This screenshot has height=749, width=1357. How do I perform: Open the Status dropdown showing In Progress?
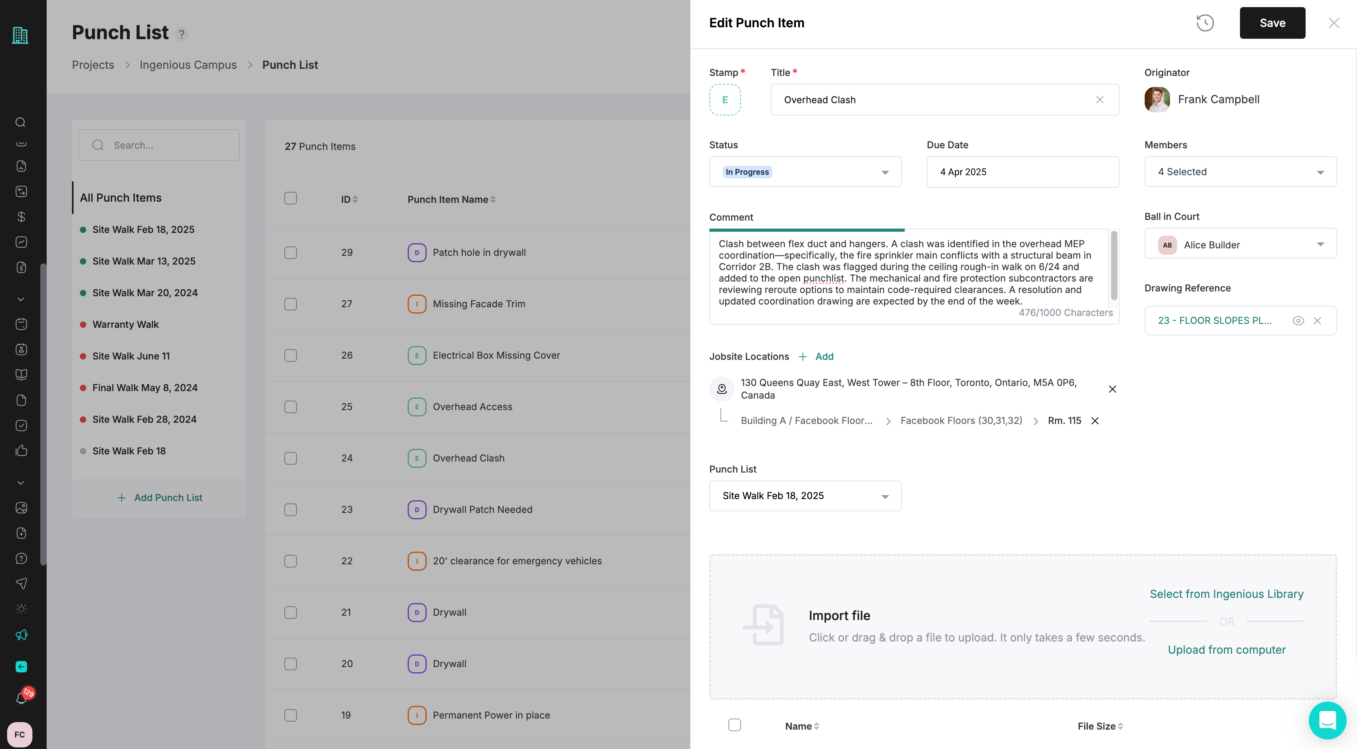pyautogui.click(x=805, y=172)
